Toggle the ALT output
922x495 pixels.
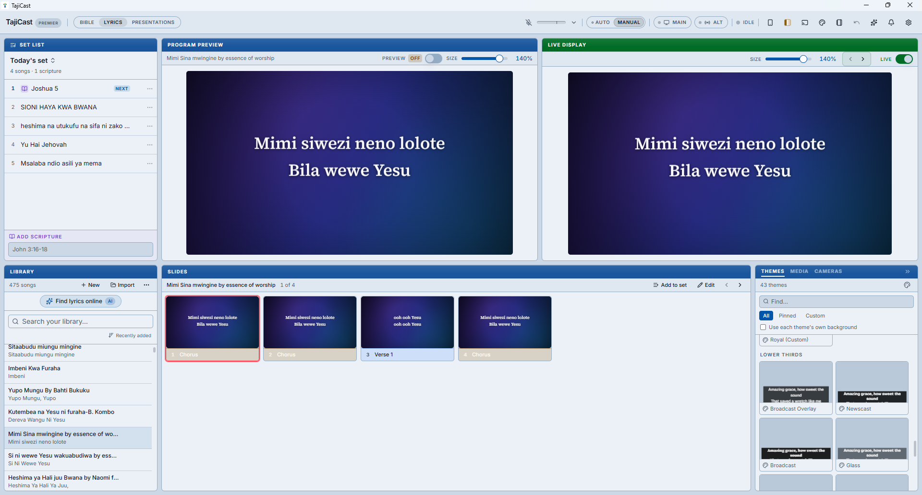tap(711, 23)
